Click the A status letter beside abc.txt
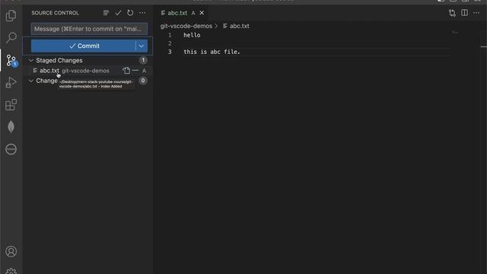Image resolution: width=487 pixels, height=274 pixels. 144,71
